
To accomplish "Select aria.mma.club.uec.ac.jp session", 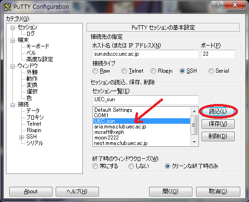I will click(142, 127).
